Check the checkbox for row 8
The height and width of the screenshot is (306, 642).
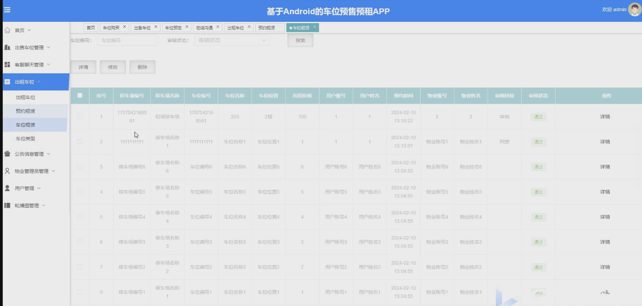(80, 292)
